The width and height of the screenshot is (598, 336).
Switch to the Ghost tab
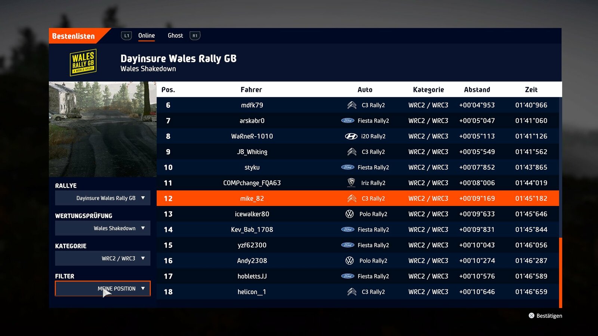tap(175, 35)
